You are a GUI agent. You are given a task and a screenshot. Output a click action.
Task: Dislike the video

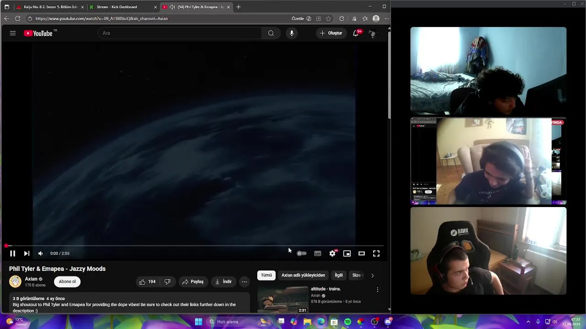pos(168,281)
